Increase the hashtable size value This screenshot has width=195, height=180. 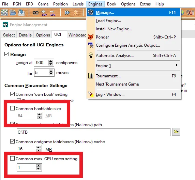coord(39,114)
